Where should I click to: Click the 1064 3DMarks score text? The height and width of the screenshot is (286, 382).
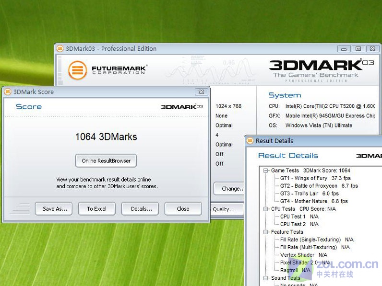(x=106, y=137)
